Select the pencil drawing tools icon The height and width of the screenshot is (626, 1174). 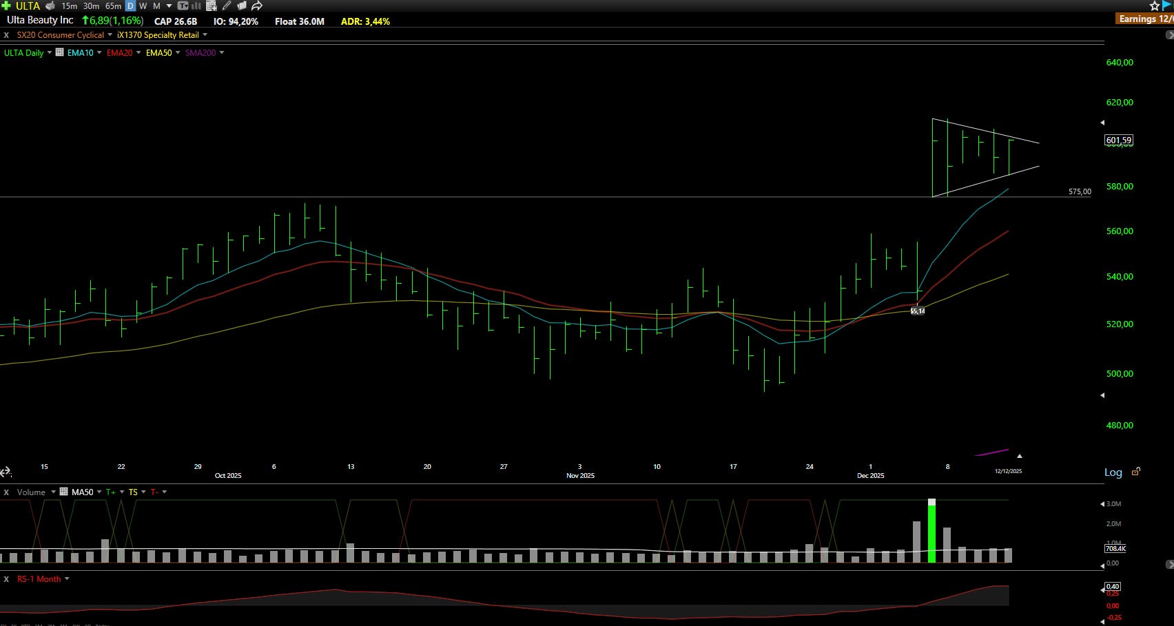pyautogui.click(x=227, y=6)
